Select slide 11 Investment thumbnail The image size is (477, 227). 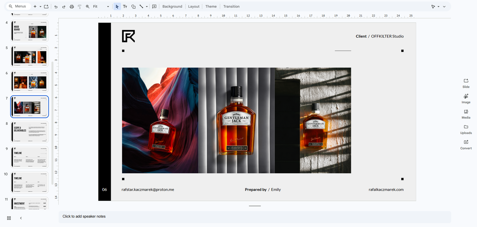click(x=30, y=203)
